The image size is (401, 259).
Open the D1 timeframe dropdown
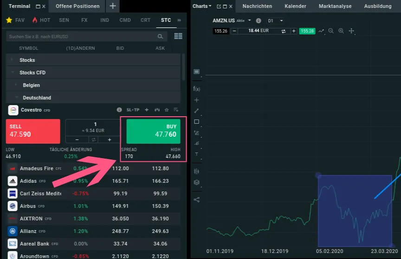click(x=275, y=21)
